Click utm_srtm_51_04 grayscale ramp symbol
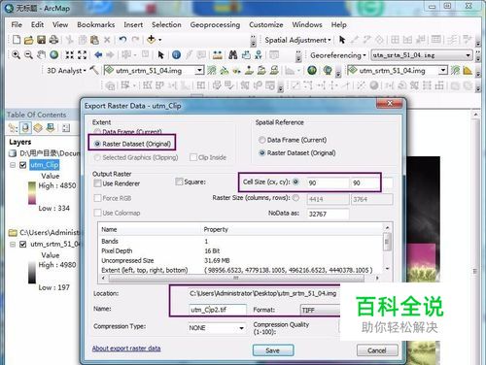486x365 pixels. [32, 272]
